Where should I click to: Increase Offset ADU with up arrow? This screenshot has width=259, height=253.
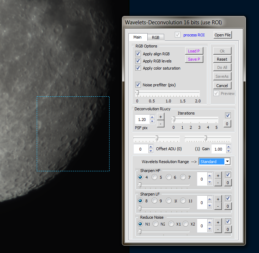pyautogui.click(x=151, y=147)
